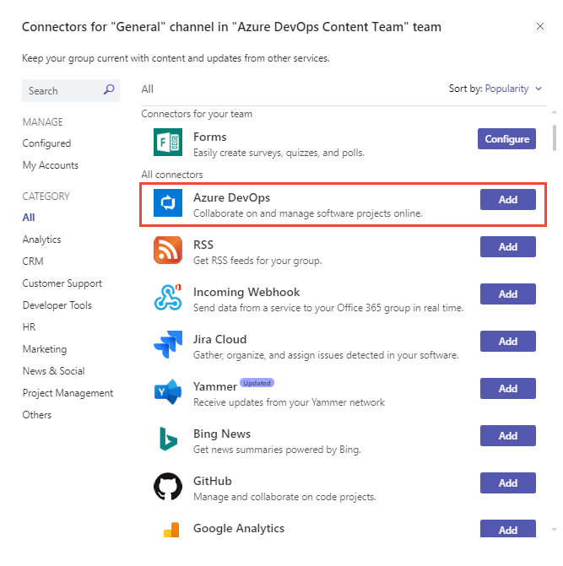Click the search magnifier icon

[109, 89]
